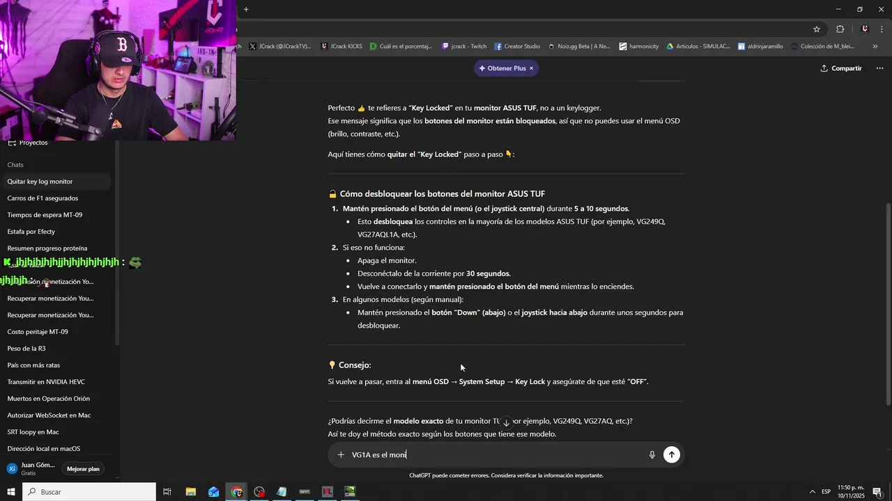Image resolution: width=892 pixels, height=501 pixels.
Task: Click the Chats section header
Action: 15,165
